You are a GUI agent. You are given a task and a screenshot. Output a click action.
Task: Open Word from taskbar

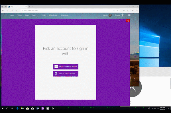[38, 108]
